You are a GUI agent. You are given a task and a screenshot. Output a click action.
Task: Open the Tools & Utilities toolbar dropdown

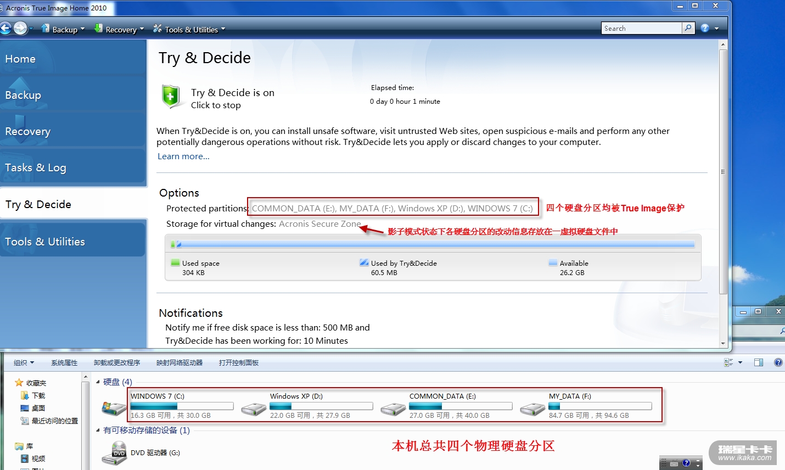coord(189,29)
